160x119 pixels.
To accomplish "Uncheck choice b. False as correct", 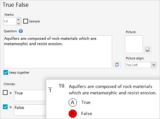I will (x=5, y=107).
